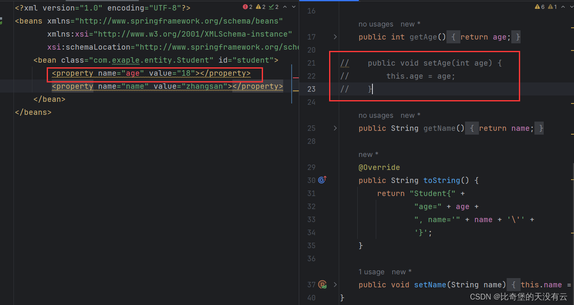The image size is (574, 305).
Task: Click the closing </beans> tag
Action: point(33,112)
